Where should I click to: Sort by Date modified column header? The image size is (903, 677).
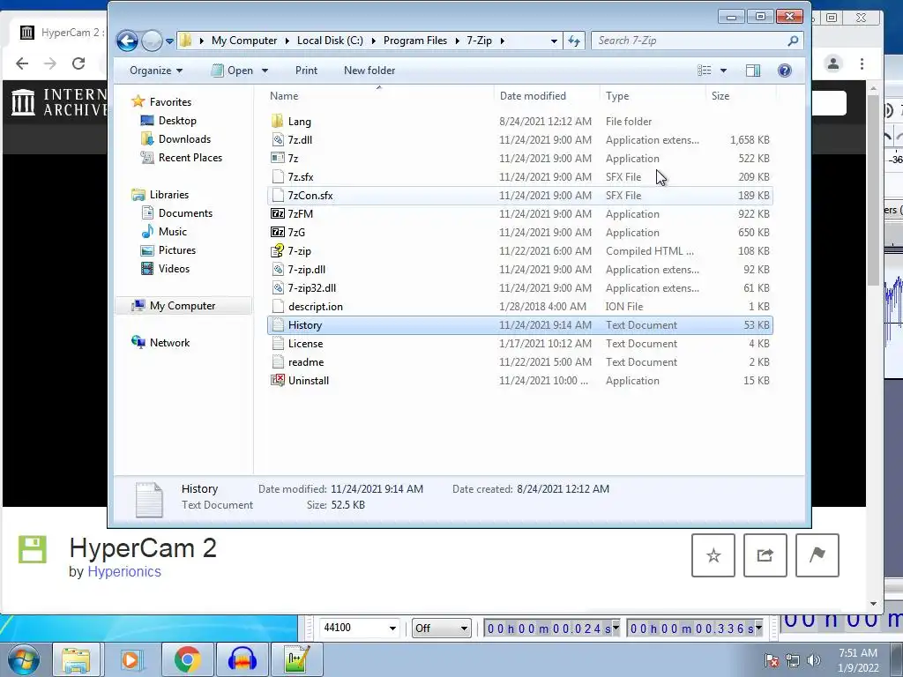[x=547, y=95]
